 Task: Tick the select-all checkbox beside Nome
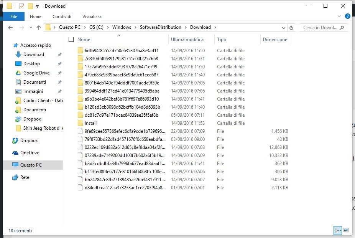coord(71,39)
